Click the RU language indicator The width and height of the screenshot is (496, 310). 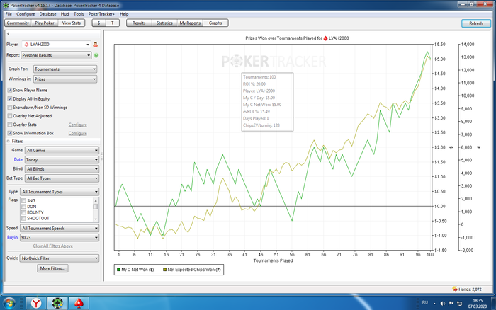(x=425, y=303)
